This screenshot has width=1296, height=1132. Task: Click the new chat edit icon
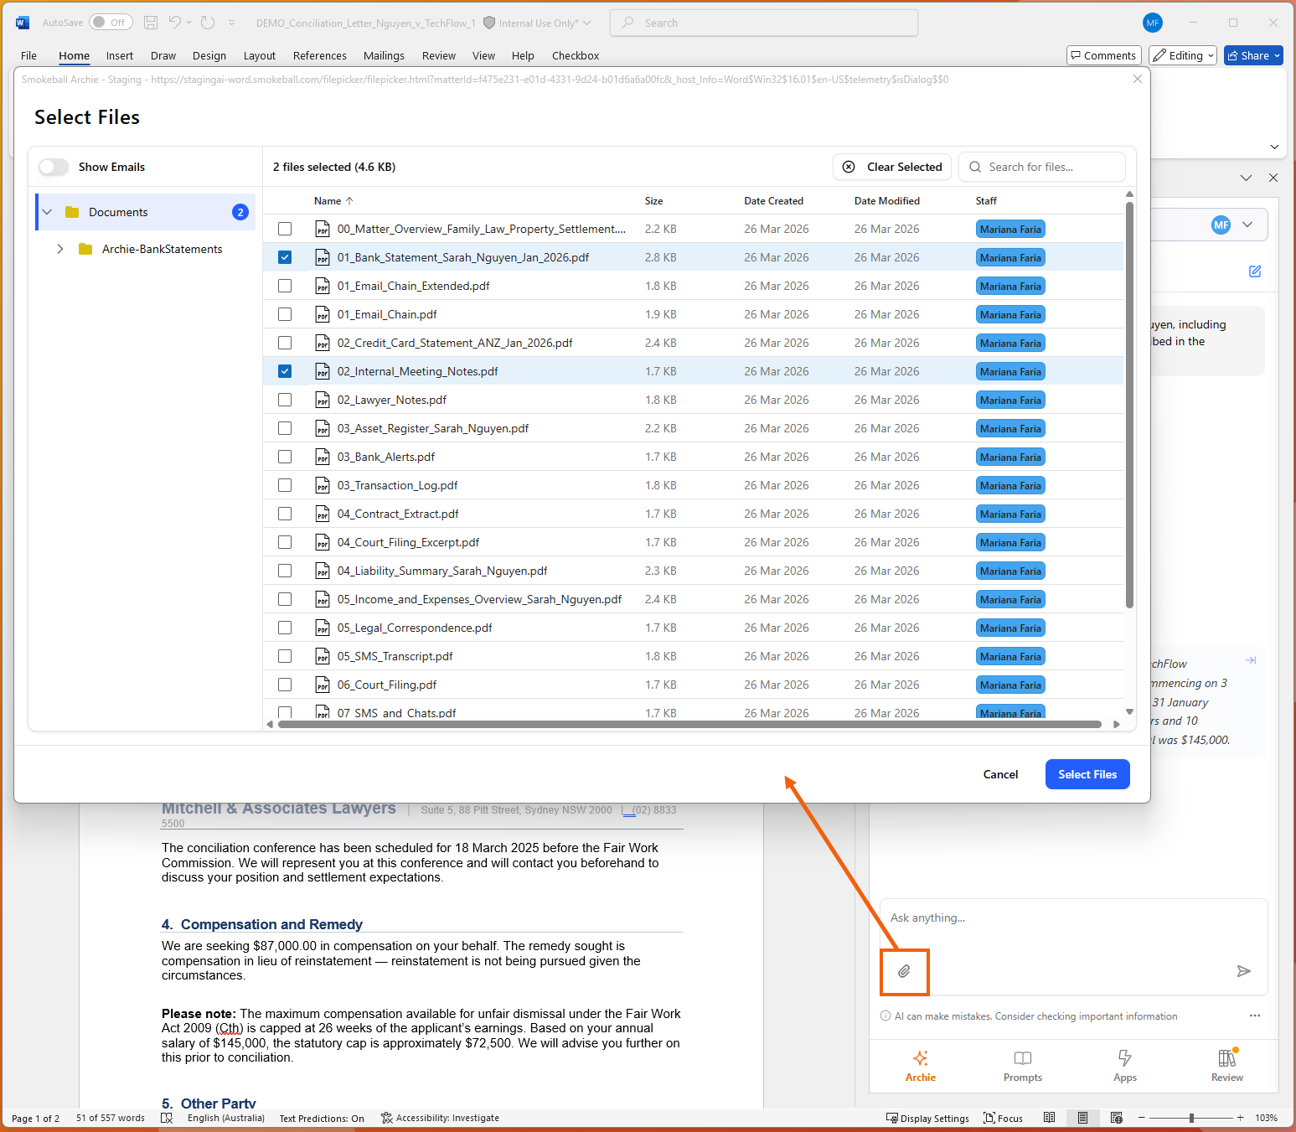(x=1254, y=271)
